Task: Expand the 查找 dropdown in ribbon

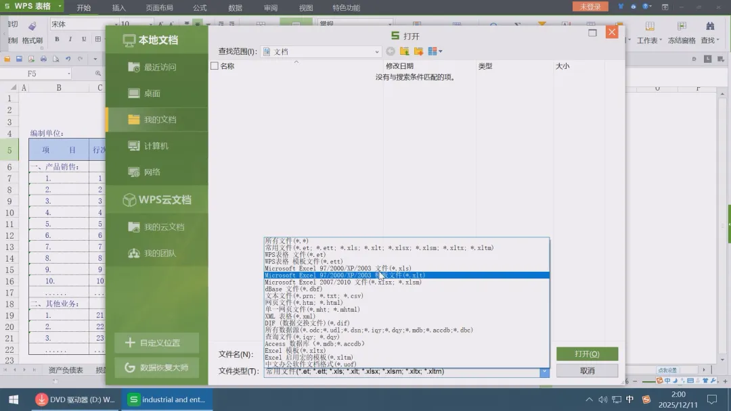Action: [717, 41]
